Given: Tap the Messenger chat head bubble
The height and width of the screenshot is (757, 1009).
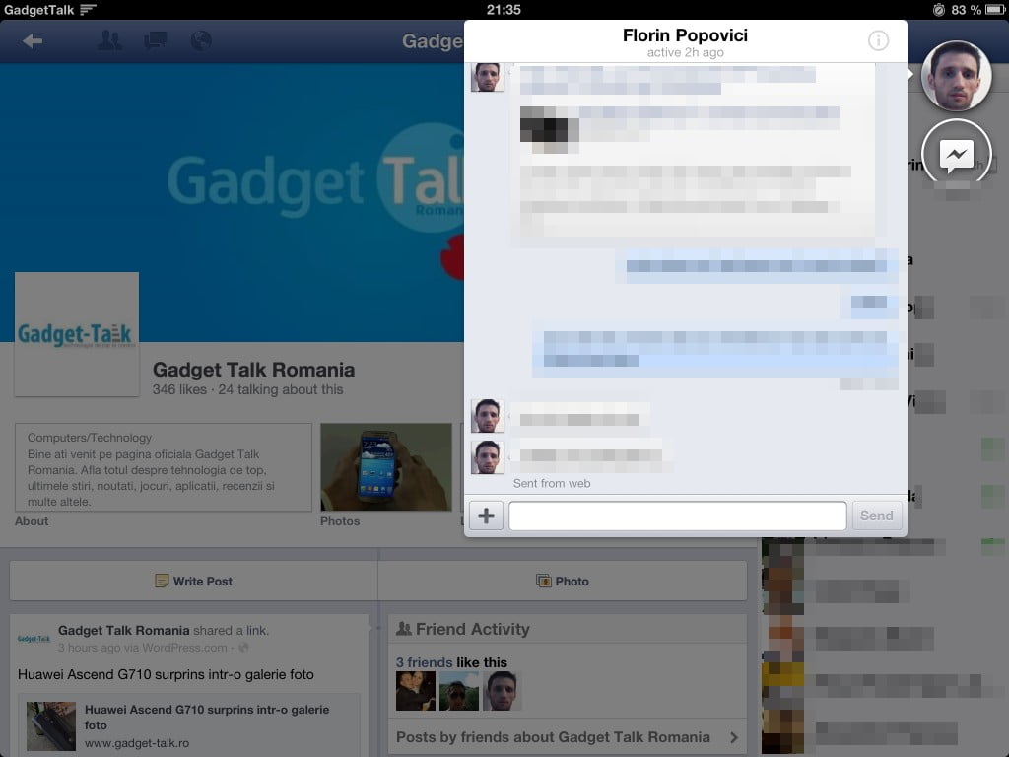Looking at the screenshot, I should [956, 153].
